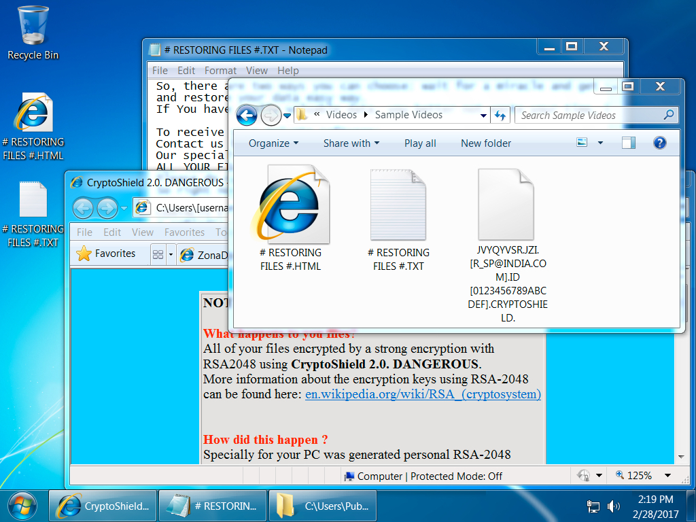
Task: Open Notepad File menu
Action: pyautogui.click(x=160, y=71)
